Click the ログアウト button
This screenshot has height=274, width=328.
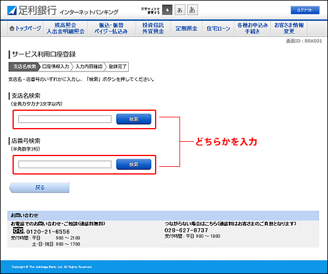[305, 10]
